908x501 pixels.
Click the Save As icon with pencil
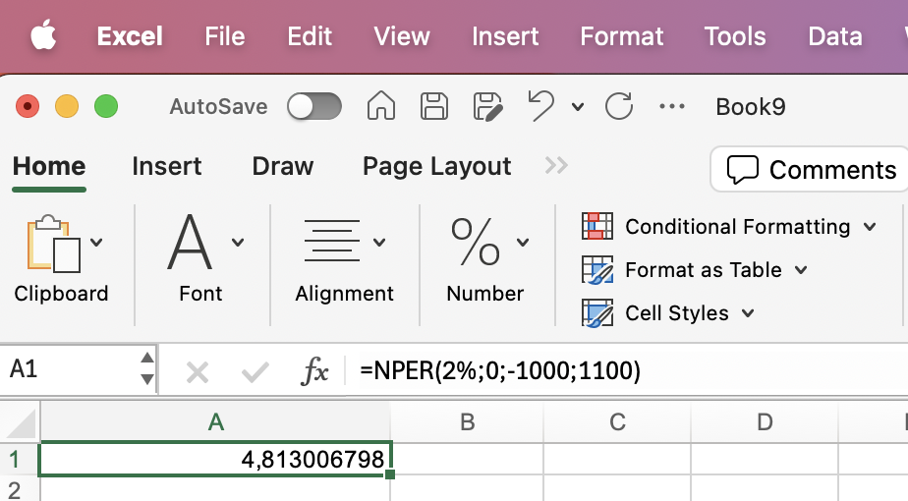pos(487,106)
